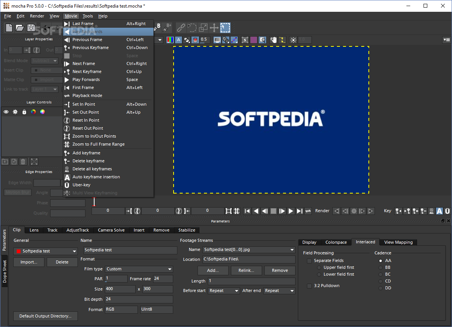Select the Add B-Spline pen tool
This screenshot has width=452, height=327.
[x=167, y=27]
